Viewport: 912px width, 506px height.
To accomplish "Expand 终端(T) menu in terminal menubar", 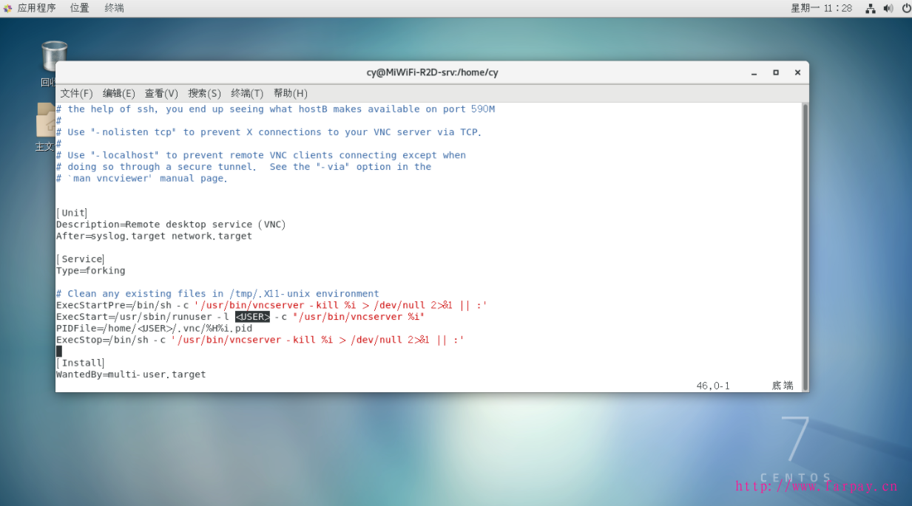I will (x=247, y=93).
